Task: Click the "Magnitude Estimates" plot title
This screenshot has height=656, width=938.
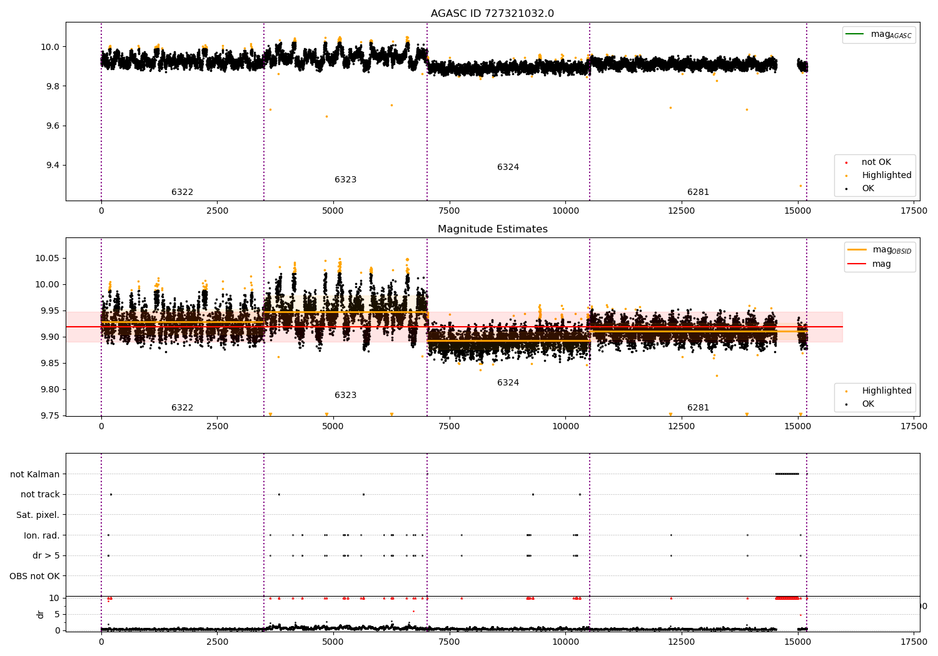Action: tap(492, 229)
